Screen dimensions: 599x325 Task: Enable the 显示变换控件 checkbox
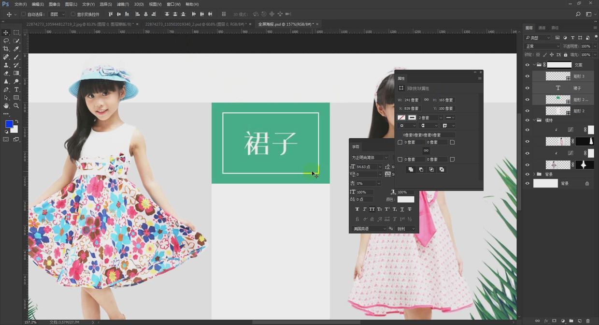(73, 15)
